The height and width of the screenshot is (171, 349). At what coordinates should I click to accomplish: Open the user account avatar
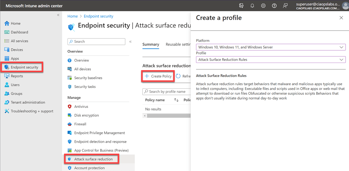pyautogui.click(x=345, y=6)
